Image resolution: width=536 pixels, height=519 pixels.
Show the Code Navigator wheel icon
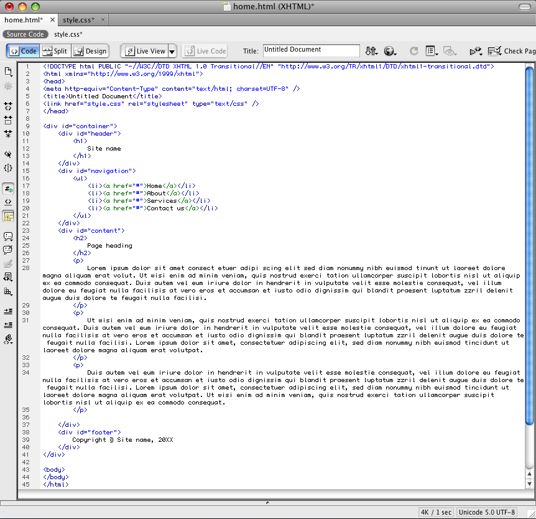(8, 86)
